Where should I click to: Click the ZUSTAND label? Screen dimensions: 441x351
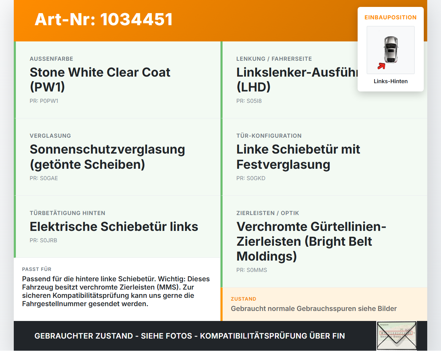pos(244,299)
